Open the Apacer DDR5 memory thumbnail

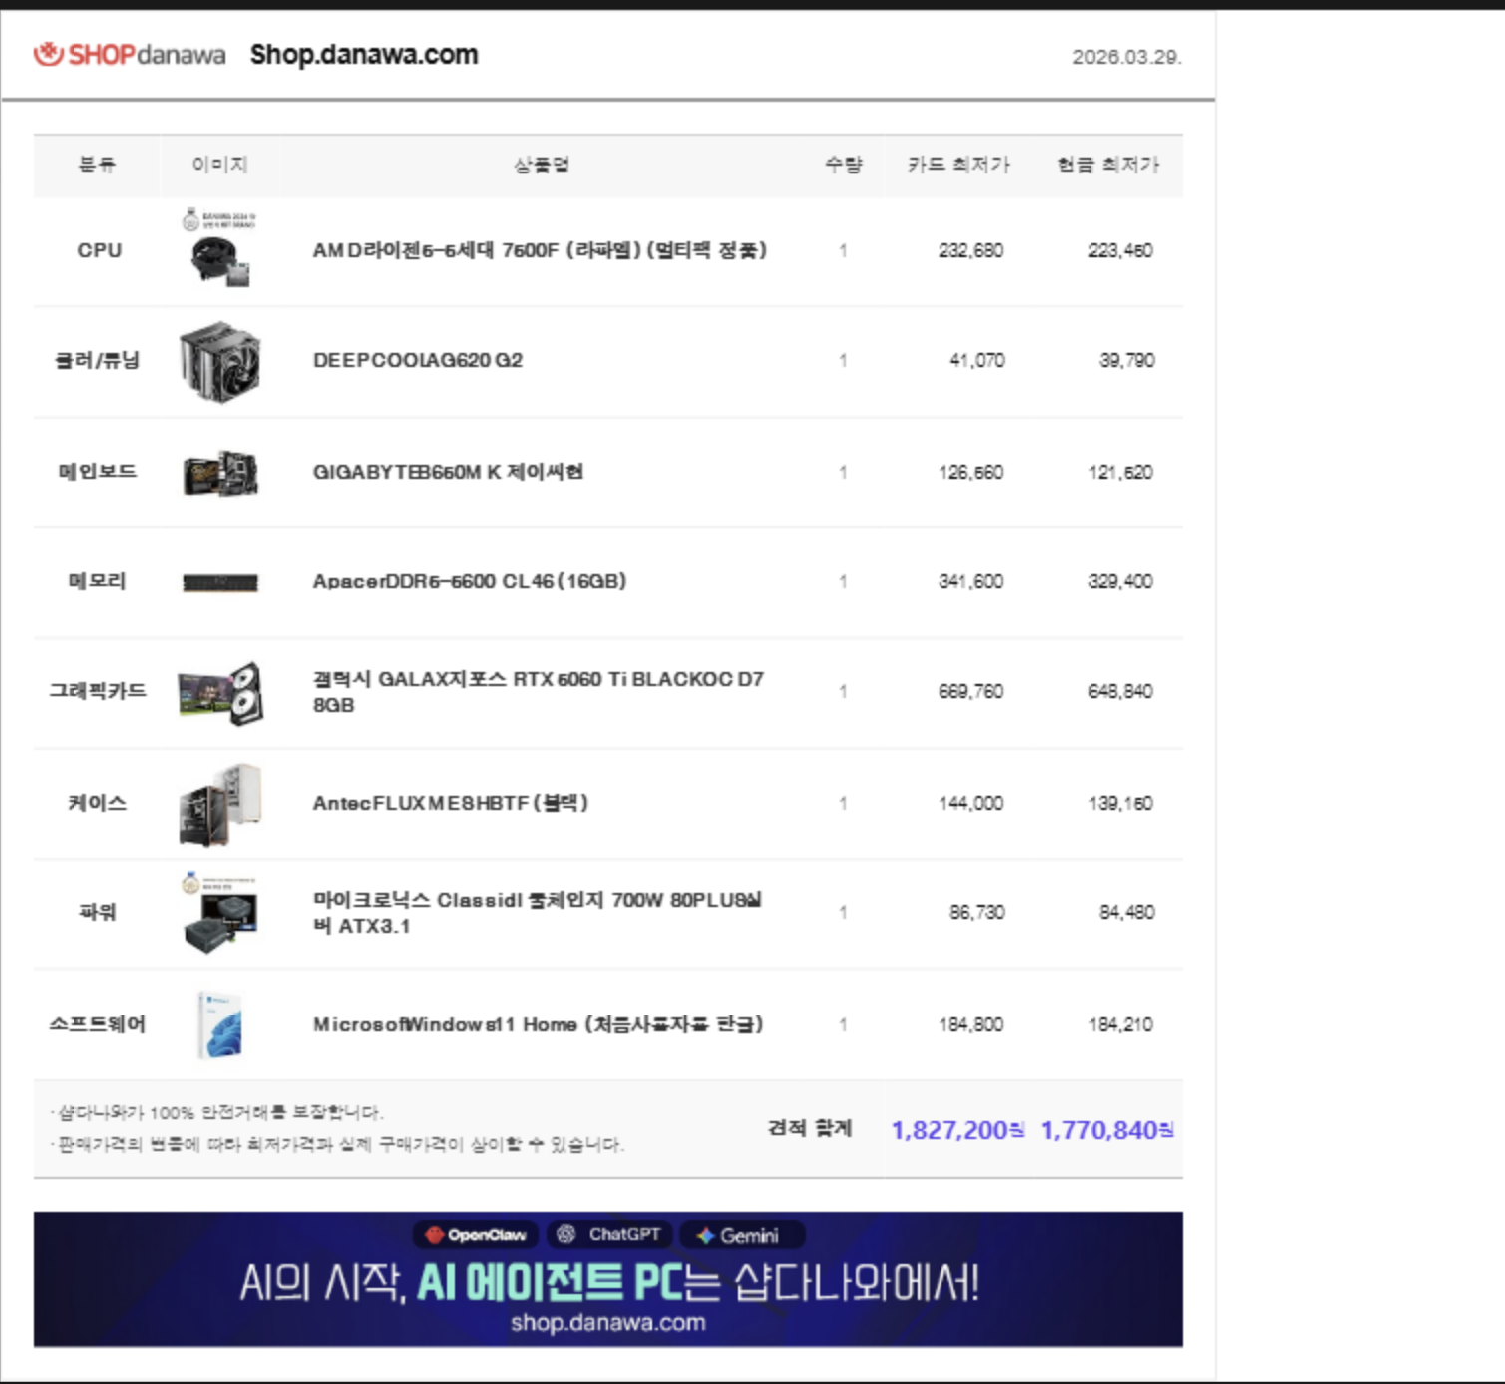pos(220,583)
